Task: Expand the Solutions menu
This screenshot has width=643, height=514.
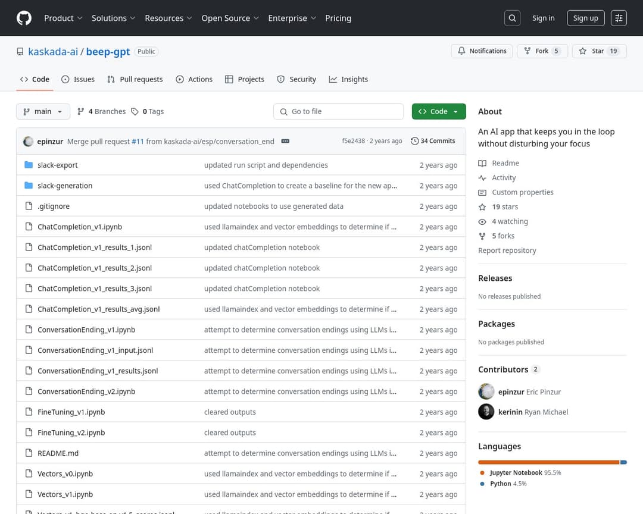Action: 113,18
